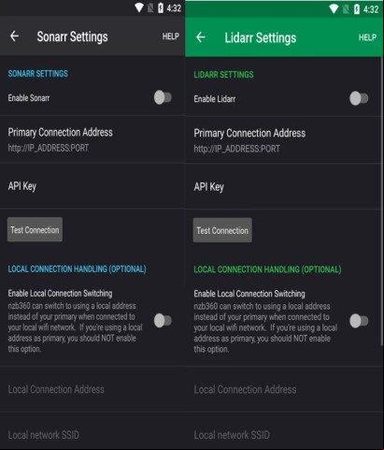This screenshot has width=384, height=450.
Task: Enable Local Connection Switching for Sonarr
Action: coord(163,321)
